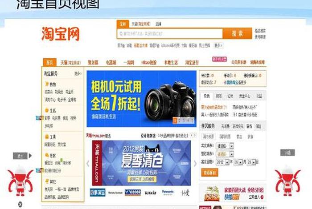312x209 pixels.
Task: Open the arrival city dropdown
Action: [x=225, y=154]
